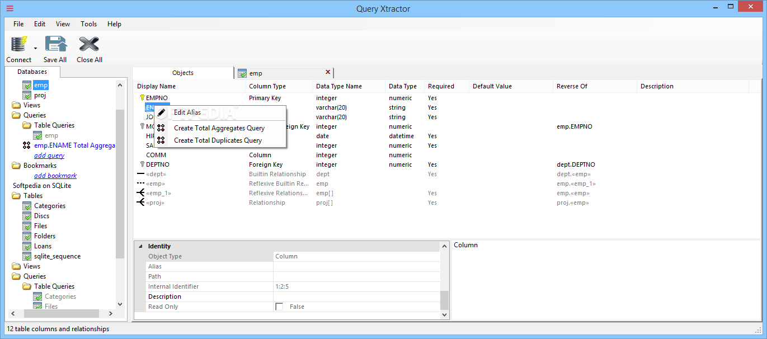The height and width of the screenshot is (339, 767).
Task: Click the add query link
Action: (x=49, y=156)
